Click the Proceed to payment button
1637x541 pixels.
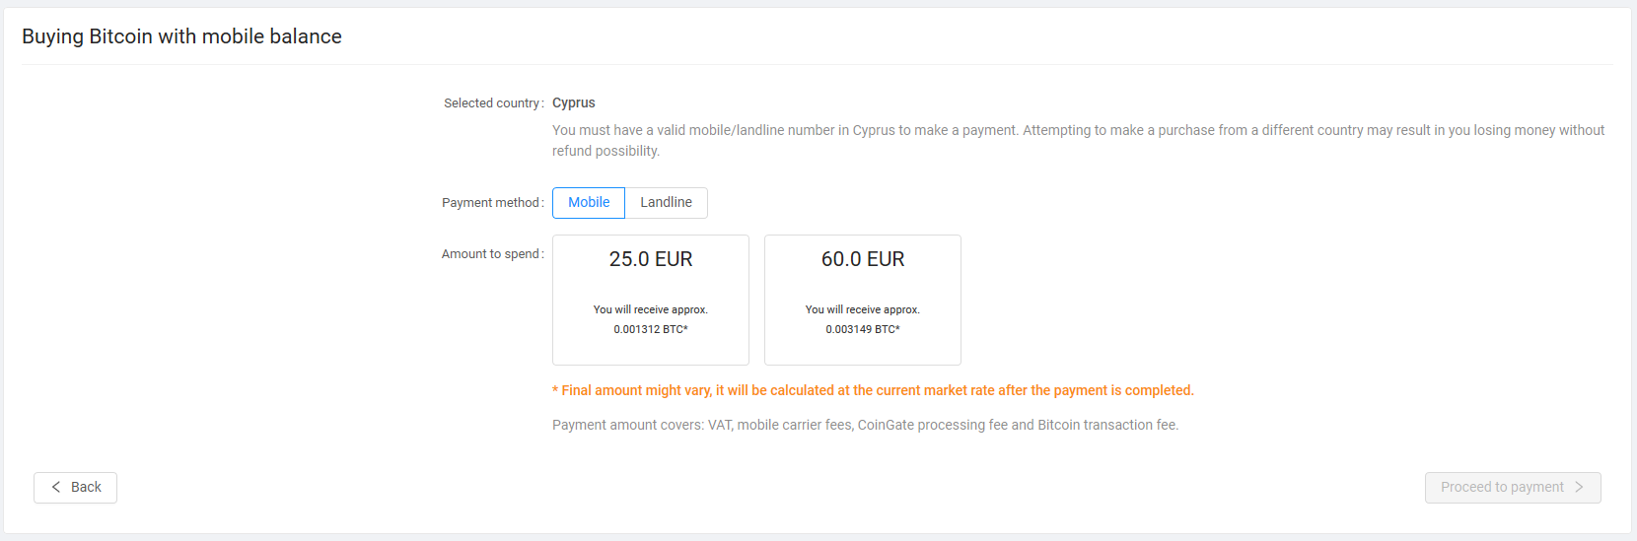(x=1513, y=488)
